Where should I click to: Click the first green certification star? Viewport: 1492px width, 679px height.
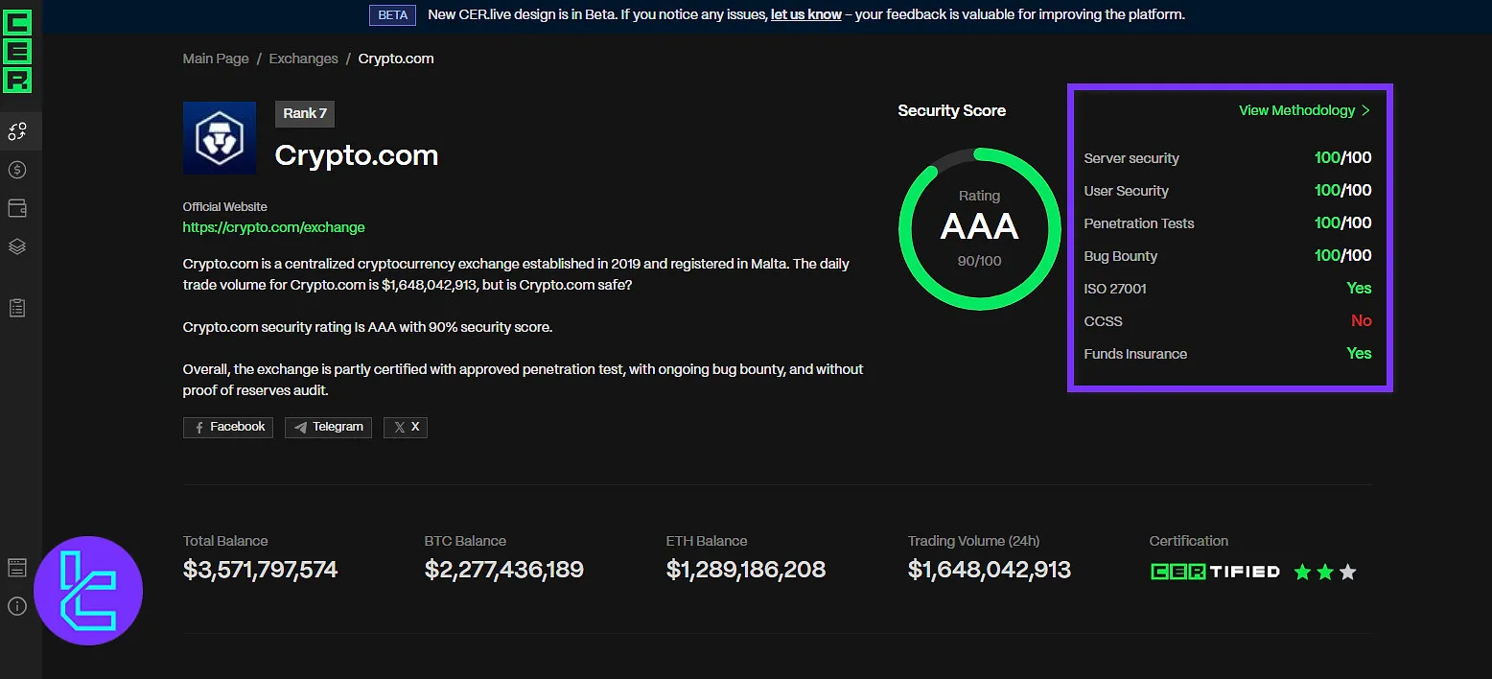1302,573
